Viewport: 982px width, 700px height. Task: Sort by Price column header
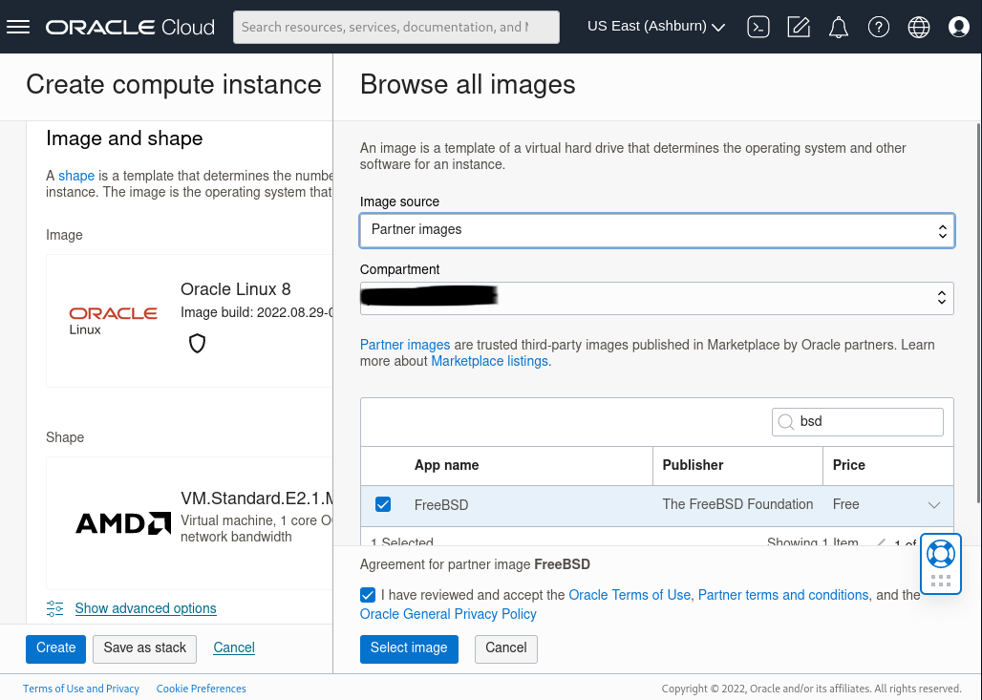pyautogui.click(x=848, y=465)
